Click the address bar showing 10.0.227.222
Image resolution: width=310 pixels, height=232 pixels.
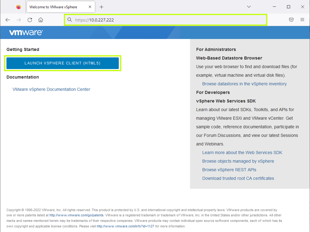pyautogui.click(x=166, y=20)
